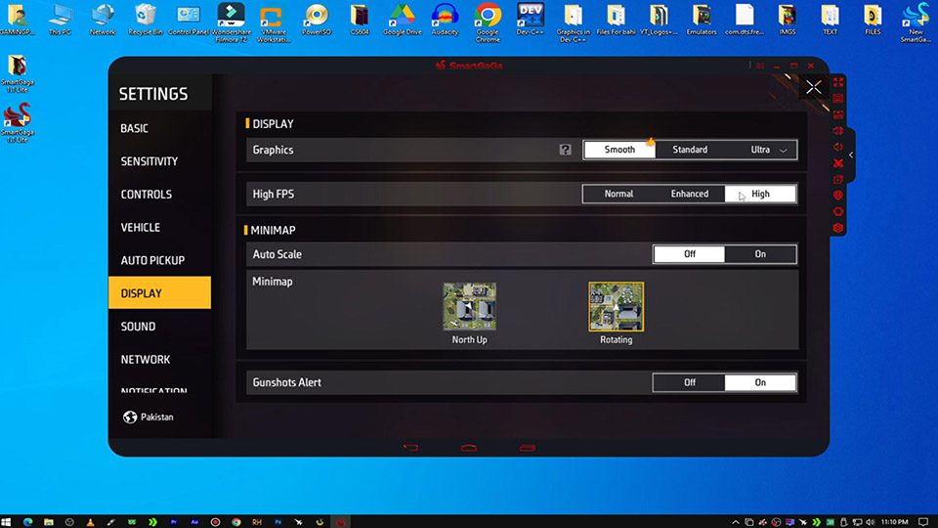938x528 pixels.
Task: Show hidden system tray icons
Action: pos(735,522)
